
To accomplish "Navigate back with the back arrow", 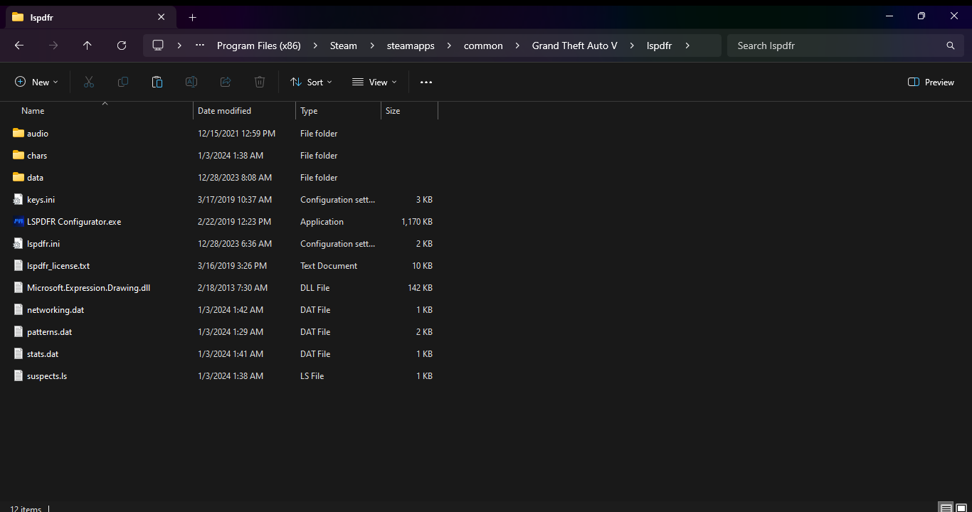I will [19, 46].
